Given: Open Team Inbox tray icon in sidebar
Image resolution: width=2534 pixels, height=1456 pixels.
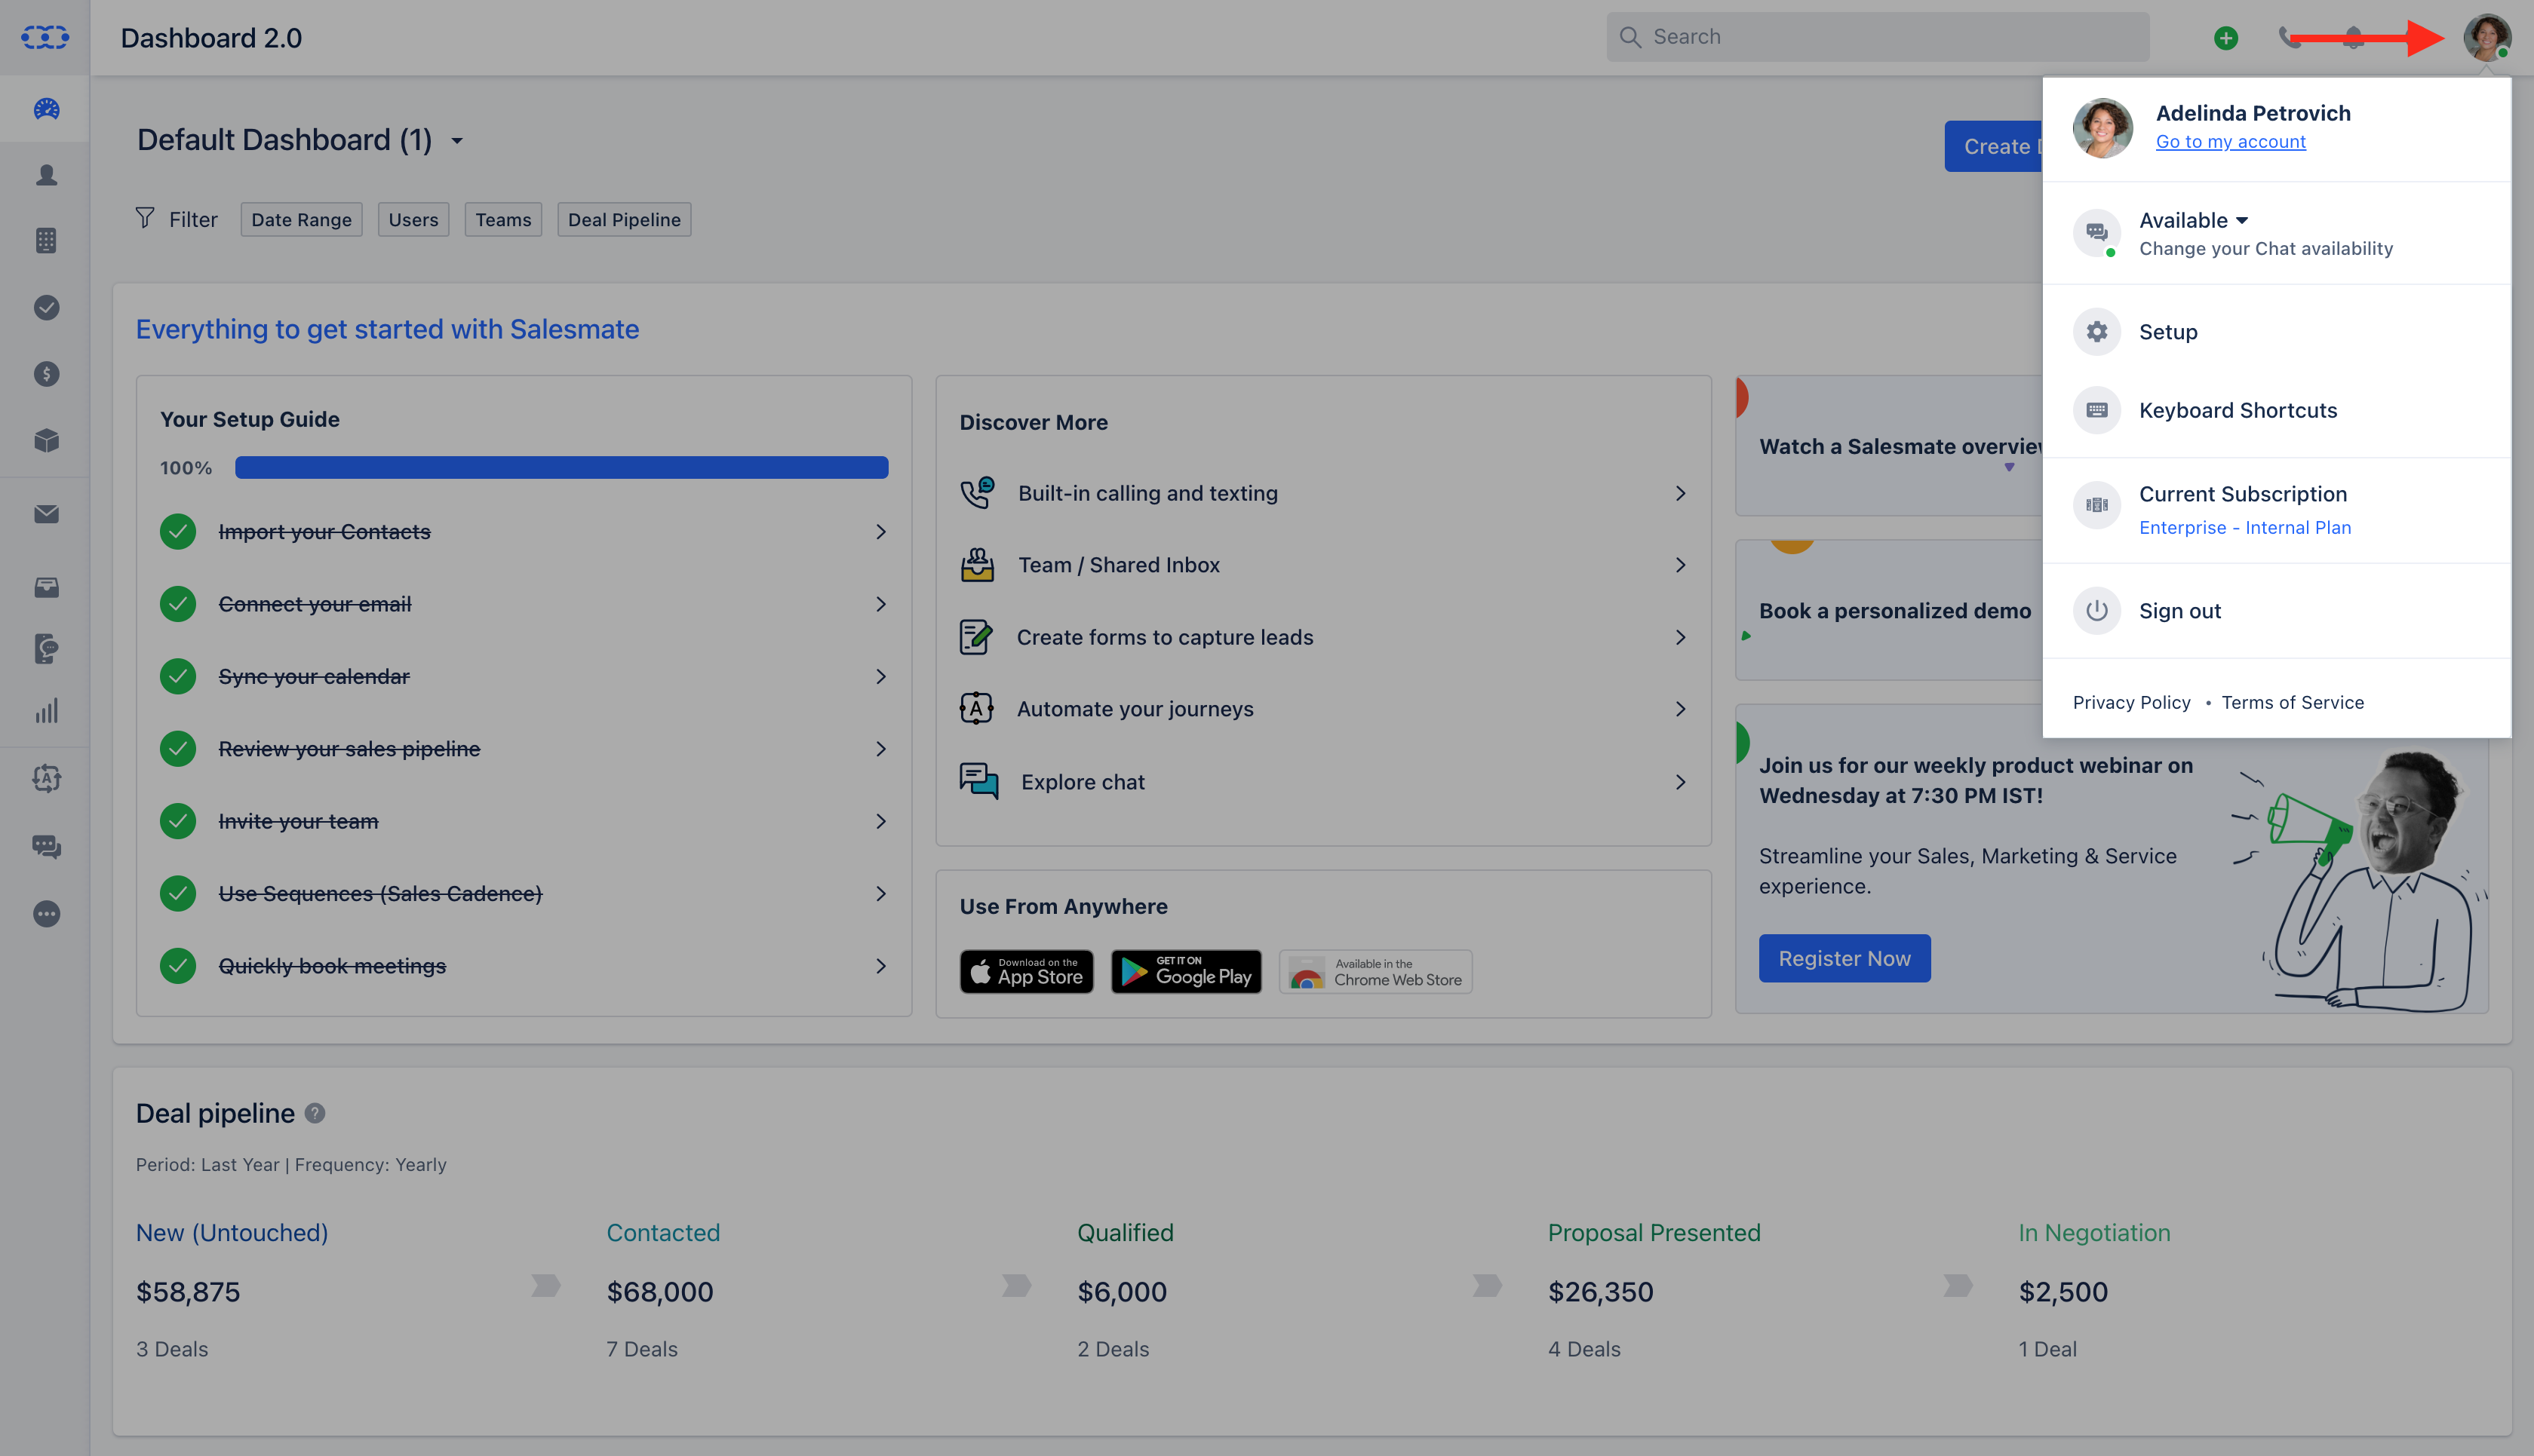Looking at the screenshot, I should click(x=46, y=587).
